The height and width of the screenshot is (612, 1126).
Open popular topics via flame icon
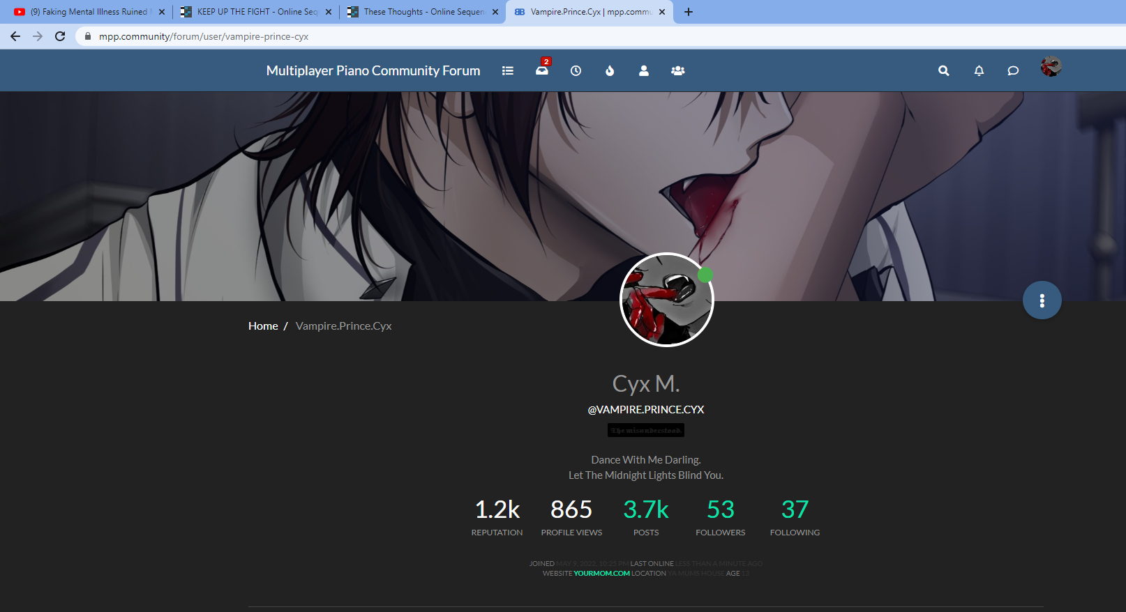click(x=610, y=70)
